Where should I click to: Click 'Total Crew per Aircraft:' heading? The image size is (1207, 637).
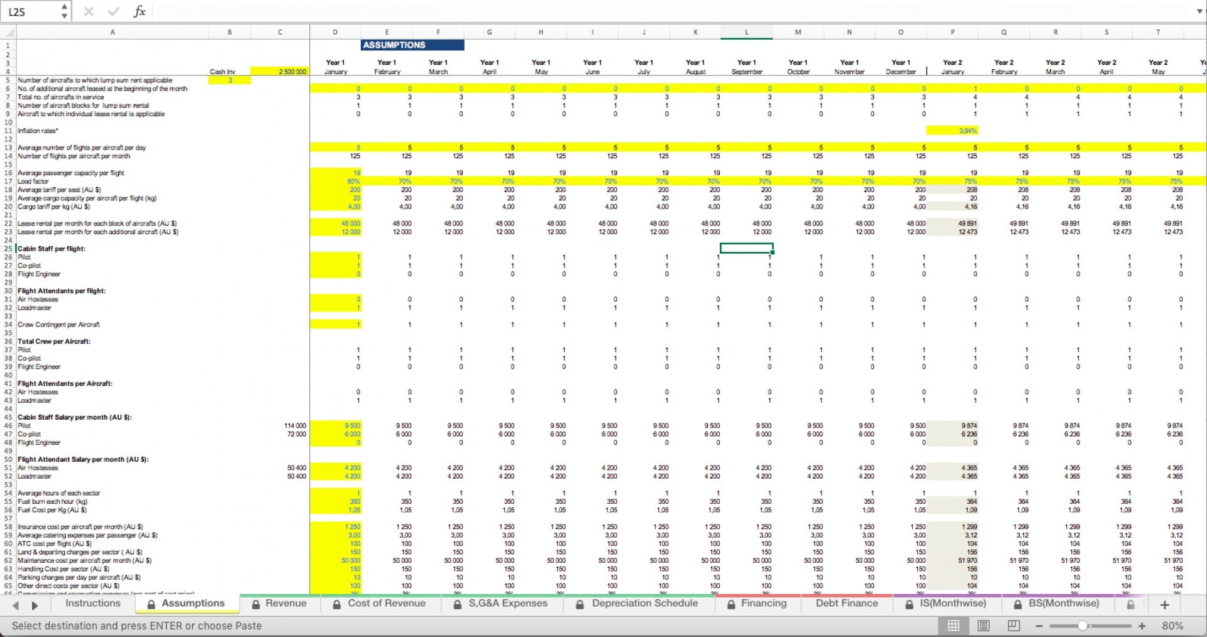(54, 341)
